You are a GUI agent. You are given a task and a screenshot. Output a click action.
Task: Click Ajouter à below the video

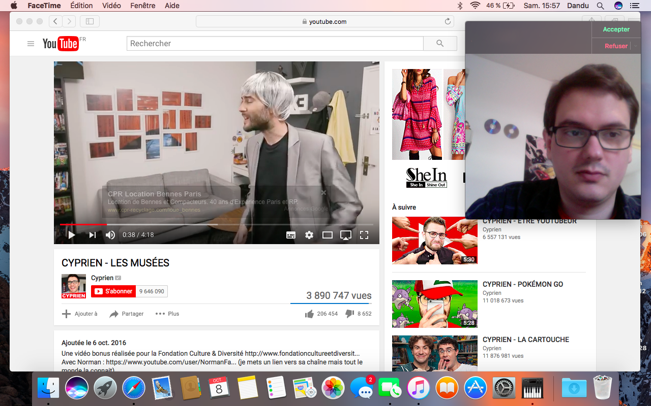tap(80, 314)
